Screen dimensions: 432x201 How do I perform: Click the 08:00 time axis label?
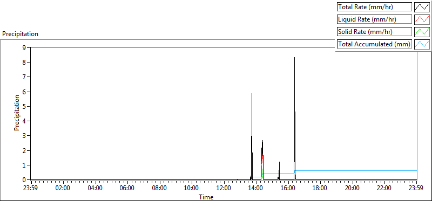pos(160,189)
